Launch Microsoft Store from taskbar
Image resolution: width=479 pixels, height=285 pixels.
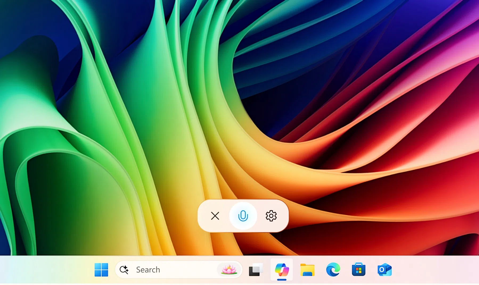[358, 270]
